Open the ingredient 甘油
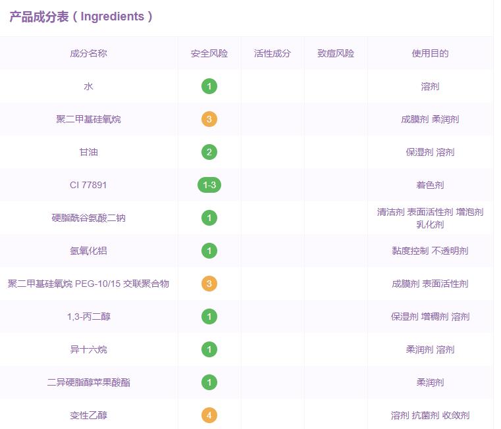The height and width of the screenshot is (429, 501). (x=88, y=152)
